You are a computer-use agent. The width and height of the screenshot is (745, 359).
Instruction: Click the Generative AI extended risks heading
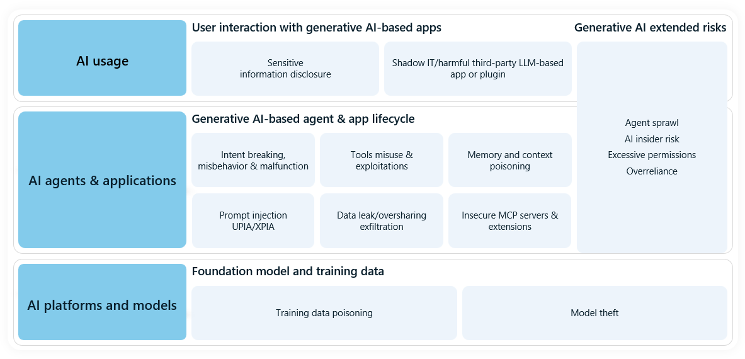click(x=650, y=28)
